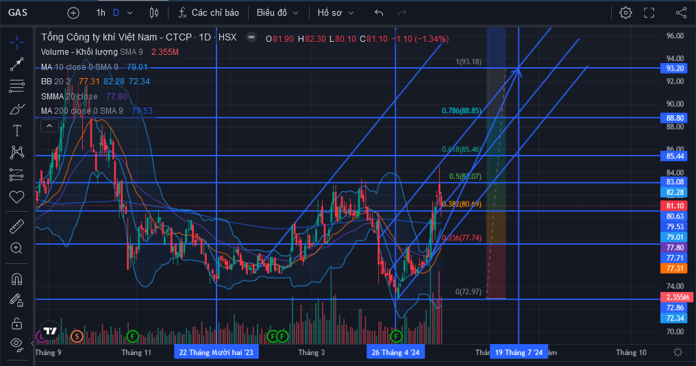
Task: Click the 83.08 price label
Action: (x=674, y=182)
